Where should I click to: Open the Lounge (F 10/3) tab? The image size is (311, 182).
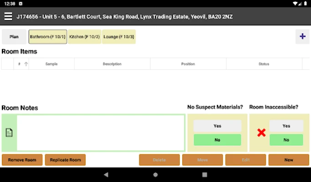[x=119, y=36]
